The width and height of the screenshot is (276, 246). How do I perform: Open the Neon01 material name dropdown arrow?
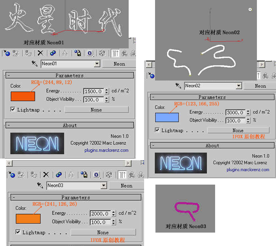[x=97, y=63]
